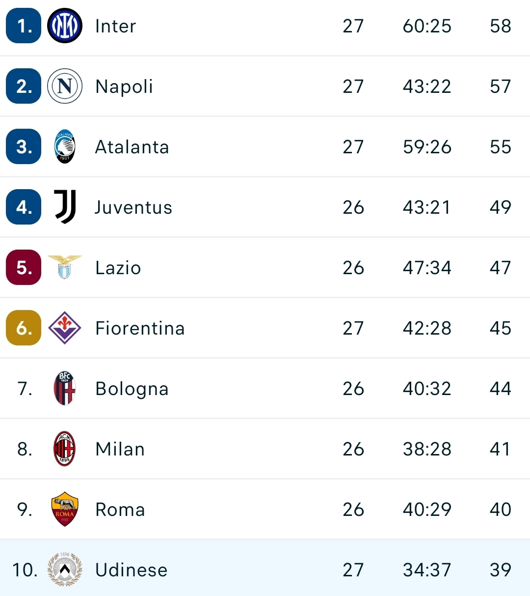Tap the AC Milan logo
Screen dimensions: 530x596
point(64,449)
